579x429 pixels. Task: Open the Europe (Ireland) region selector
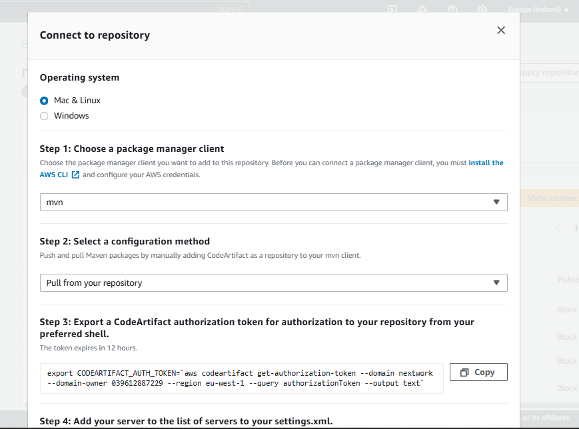[538, 9]
